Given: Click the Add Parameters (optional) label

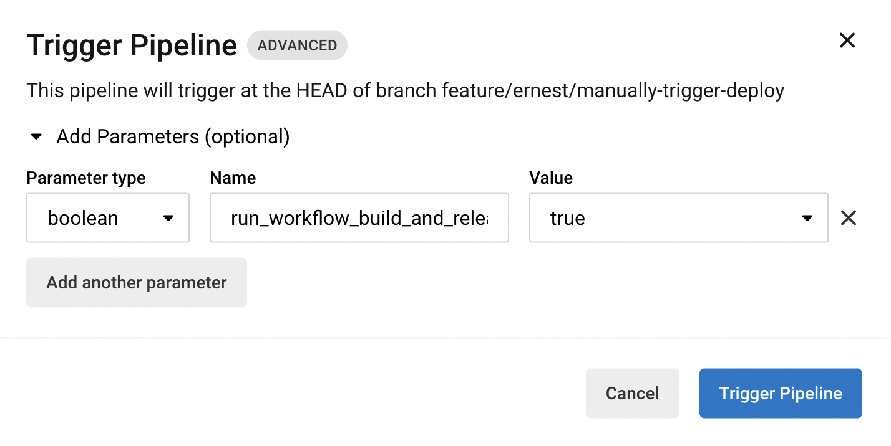Looking at the screenshot, I should [173, 136].
